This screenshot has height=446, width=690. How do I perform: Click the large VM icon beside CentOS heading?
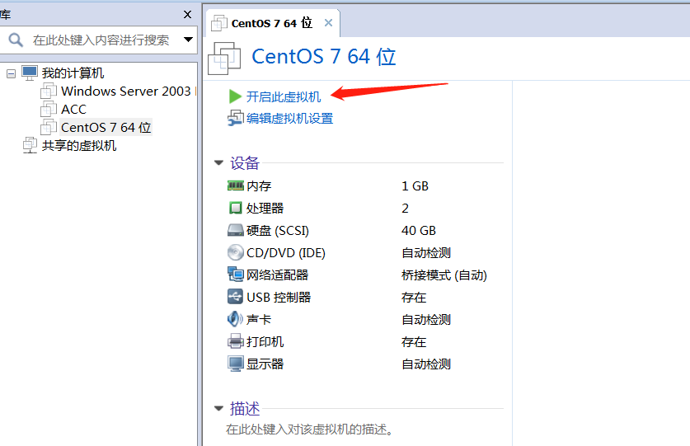click(224, 58)
